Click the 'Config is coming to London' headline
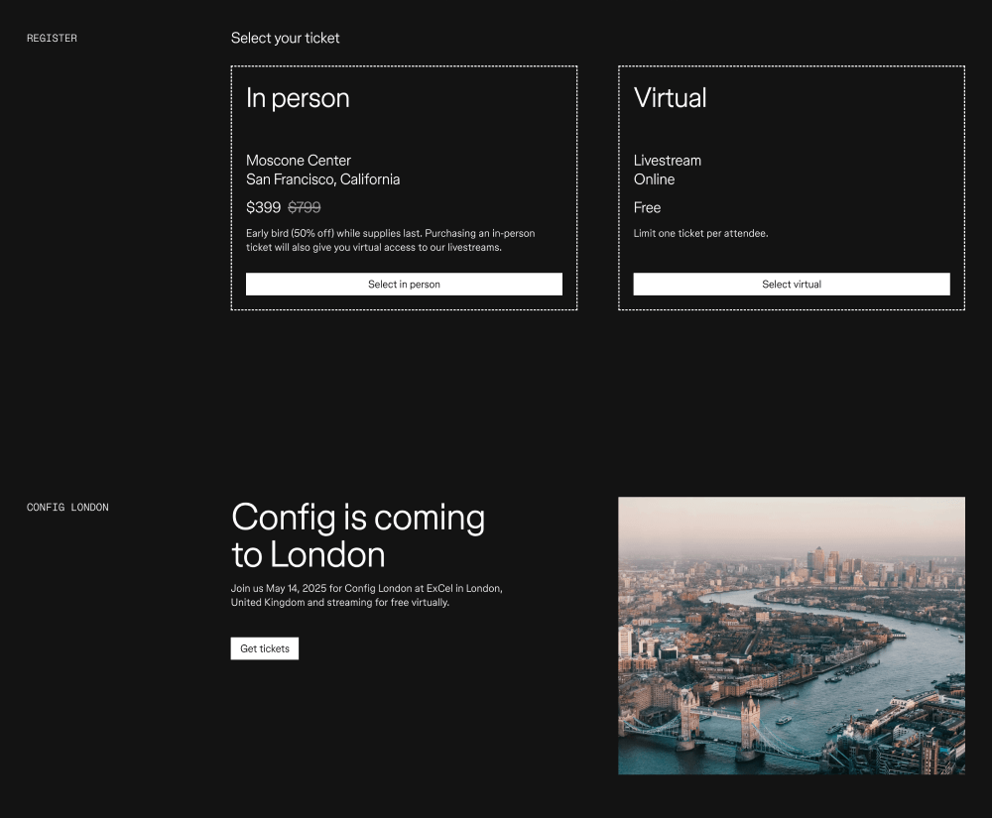This screenshot has width=992, height=818. [x=358, y=536]
